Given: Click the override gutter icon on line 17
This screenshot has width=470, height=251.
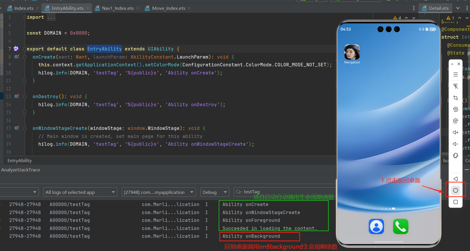Looking at the screenshot, I should pyautogui.click(x=17, y=128).
